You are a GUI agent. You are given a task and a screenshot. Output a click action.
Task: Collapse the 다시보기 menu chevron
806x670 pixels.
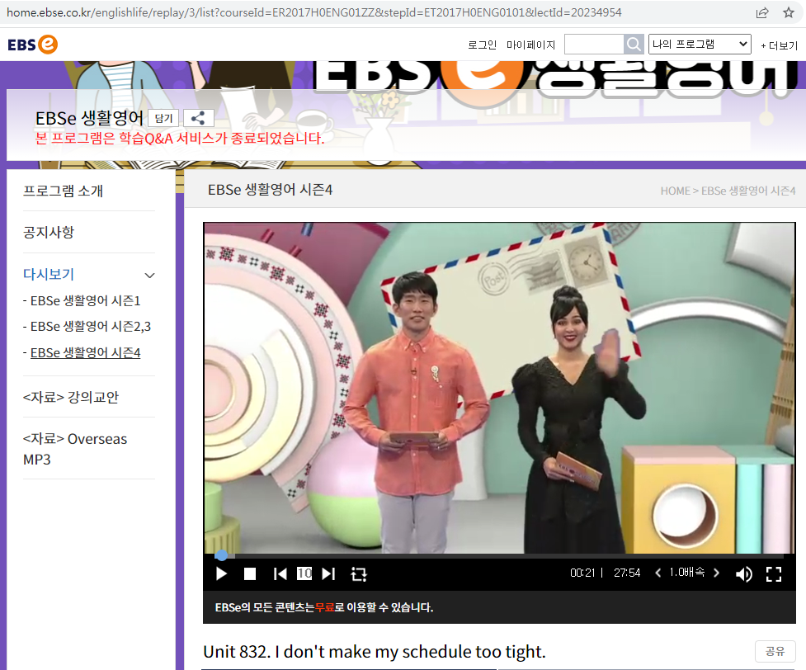pyautogui.click(x=149, y=275)
